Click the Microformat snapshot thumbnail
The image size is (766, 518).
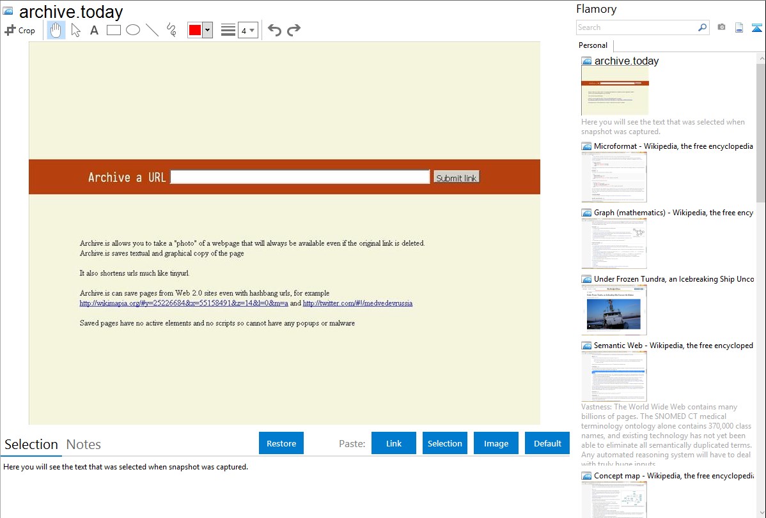point(614,177)
